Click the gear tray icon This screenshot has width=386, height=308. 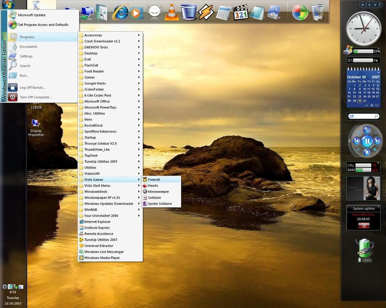(x=5, y=287)
